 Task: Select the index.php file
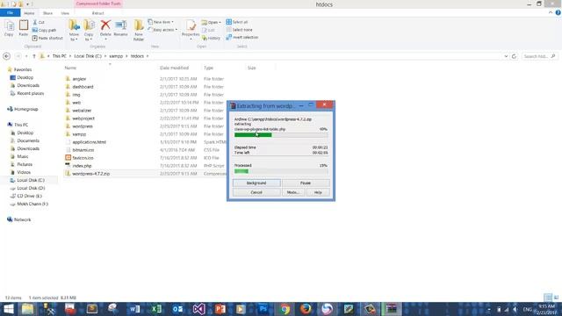point(82,166)
